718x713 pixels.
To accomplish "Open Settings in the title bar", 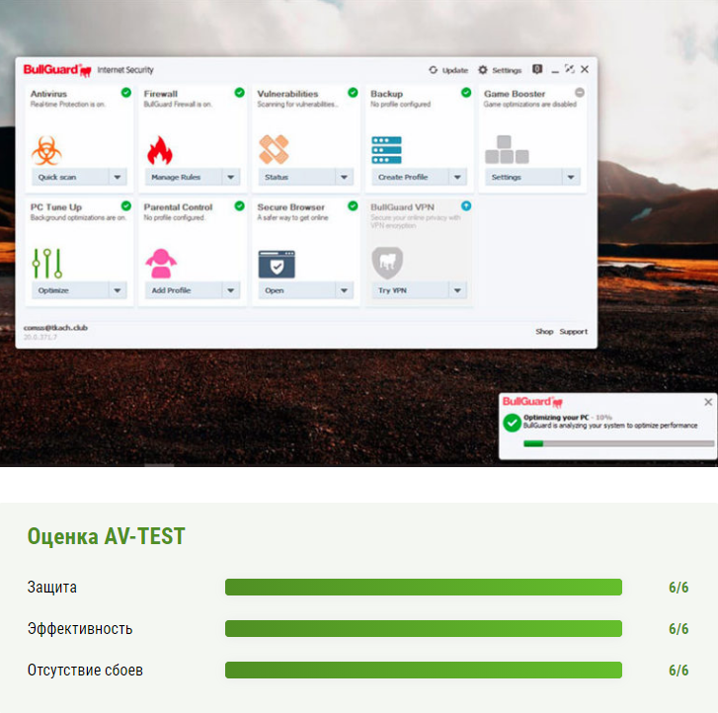I will 500,70.
